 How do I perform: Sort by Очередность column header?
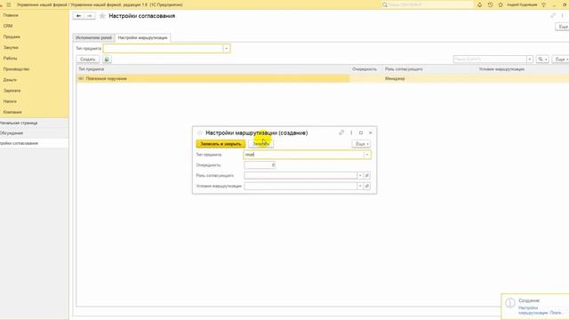point(365,69)
